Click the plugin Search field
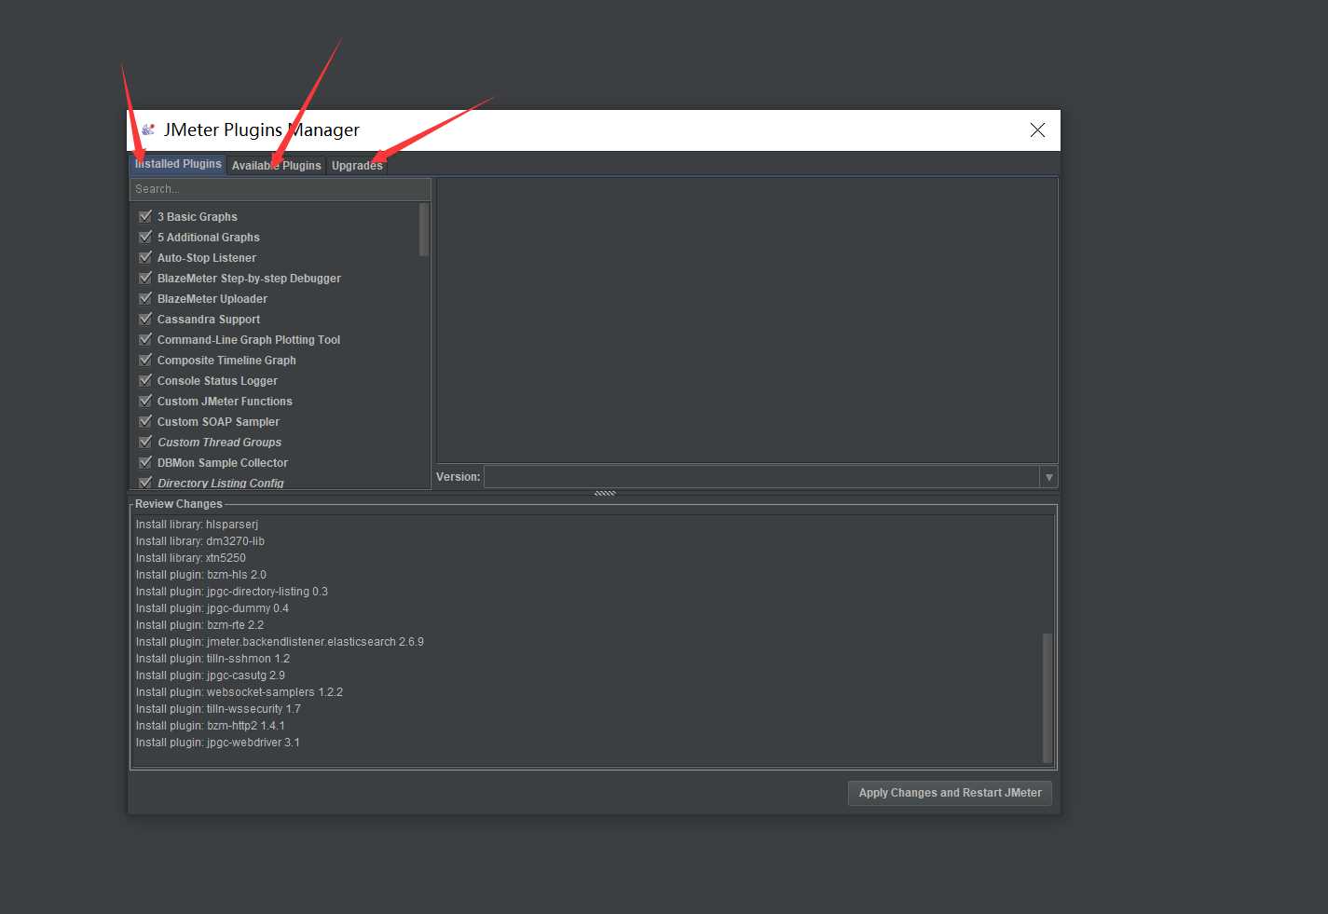 point(280,189)
